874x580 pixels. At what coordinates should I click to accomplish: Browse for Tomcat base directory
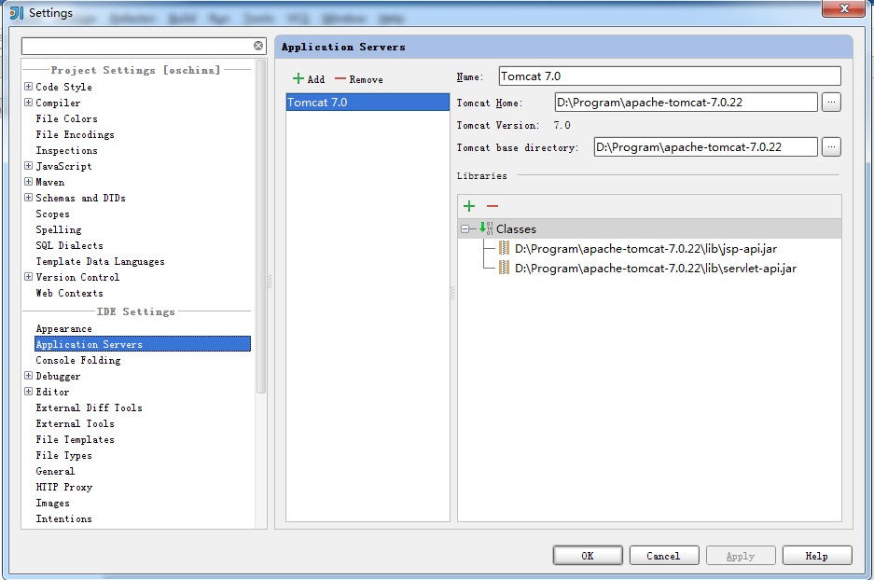(x=831, y=147)
